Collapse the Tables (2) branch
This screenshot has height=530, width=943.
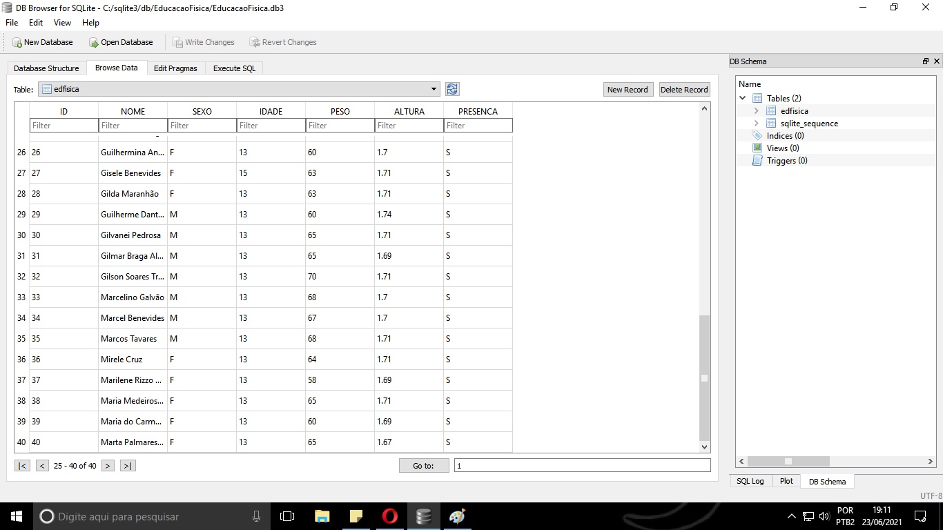click(x=742, y=98)
